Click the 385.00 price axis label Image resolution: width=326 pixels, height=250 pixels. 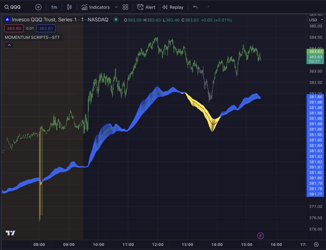[315, 26]
